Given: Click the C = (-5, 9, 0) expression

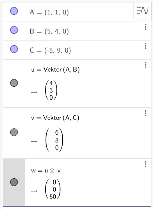Looking at the screenshot, I should [x=50, y=51].
